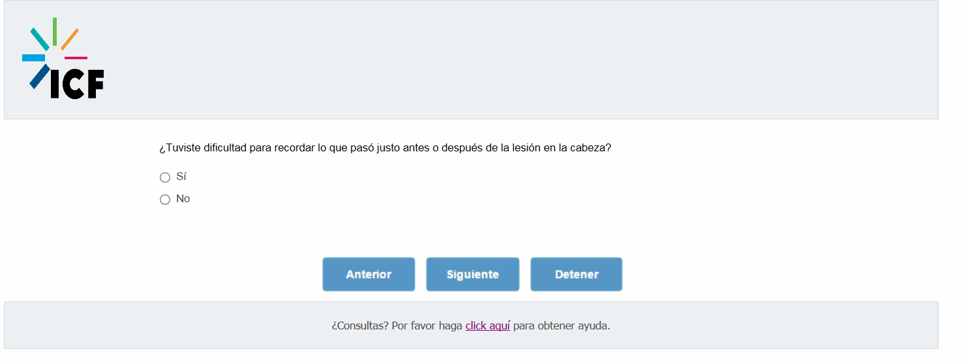
Task: Click the ICF logo in the header
Action: click(x=63, y=58)
